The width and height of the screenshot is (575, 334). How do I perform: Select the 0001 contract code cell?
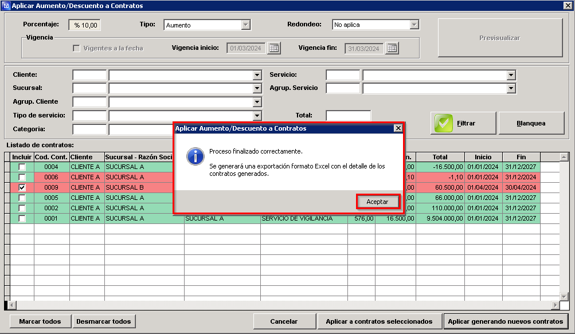pyautogui.click(x=52, y=218)
